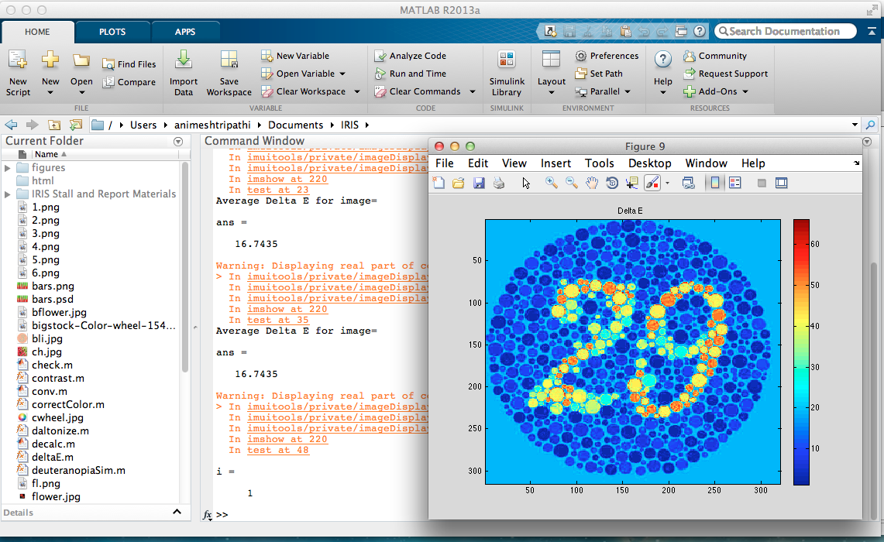Viewport: 884px width, 542px height.
Task: Open the Tools menu in Figure 9
Action: click(599, 163)
